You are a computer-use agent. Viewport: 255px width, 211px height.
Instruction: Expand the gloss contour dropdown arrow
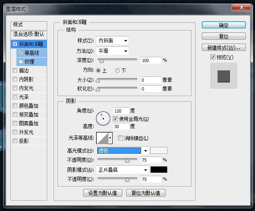pyautogui.click(x=110, y=139)
